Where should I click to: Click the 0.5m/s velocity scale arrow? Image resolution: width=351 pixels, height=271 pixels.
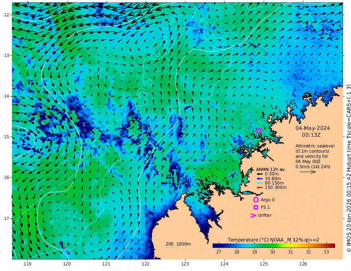pos(308,172)
